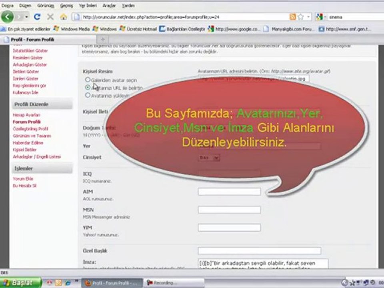Open 'Bağlantıları Özelleştir' bookmark

pyautogui.click(x=182, y=29)
